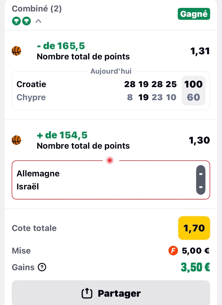Click the yellow 1,70 total odds badge
This screenshot has height=305, width=222.
pos(194,228)
